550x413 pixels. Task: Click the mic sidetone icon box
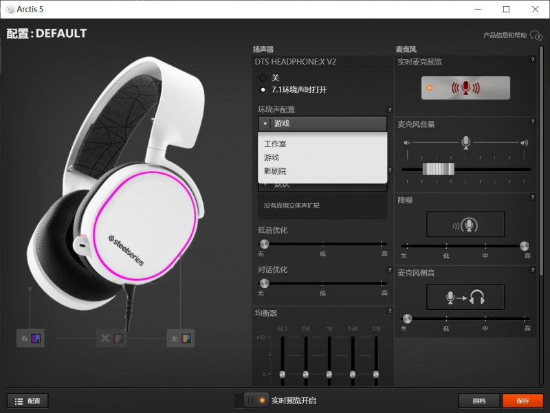point(465,298)
